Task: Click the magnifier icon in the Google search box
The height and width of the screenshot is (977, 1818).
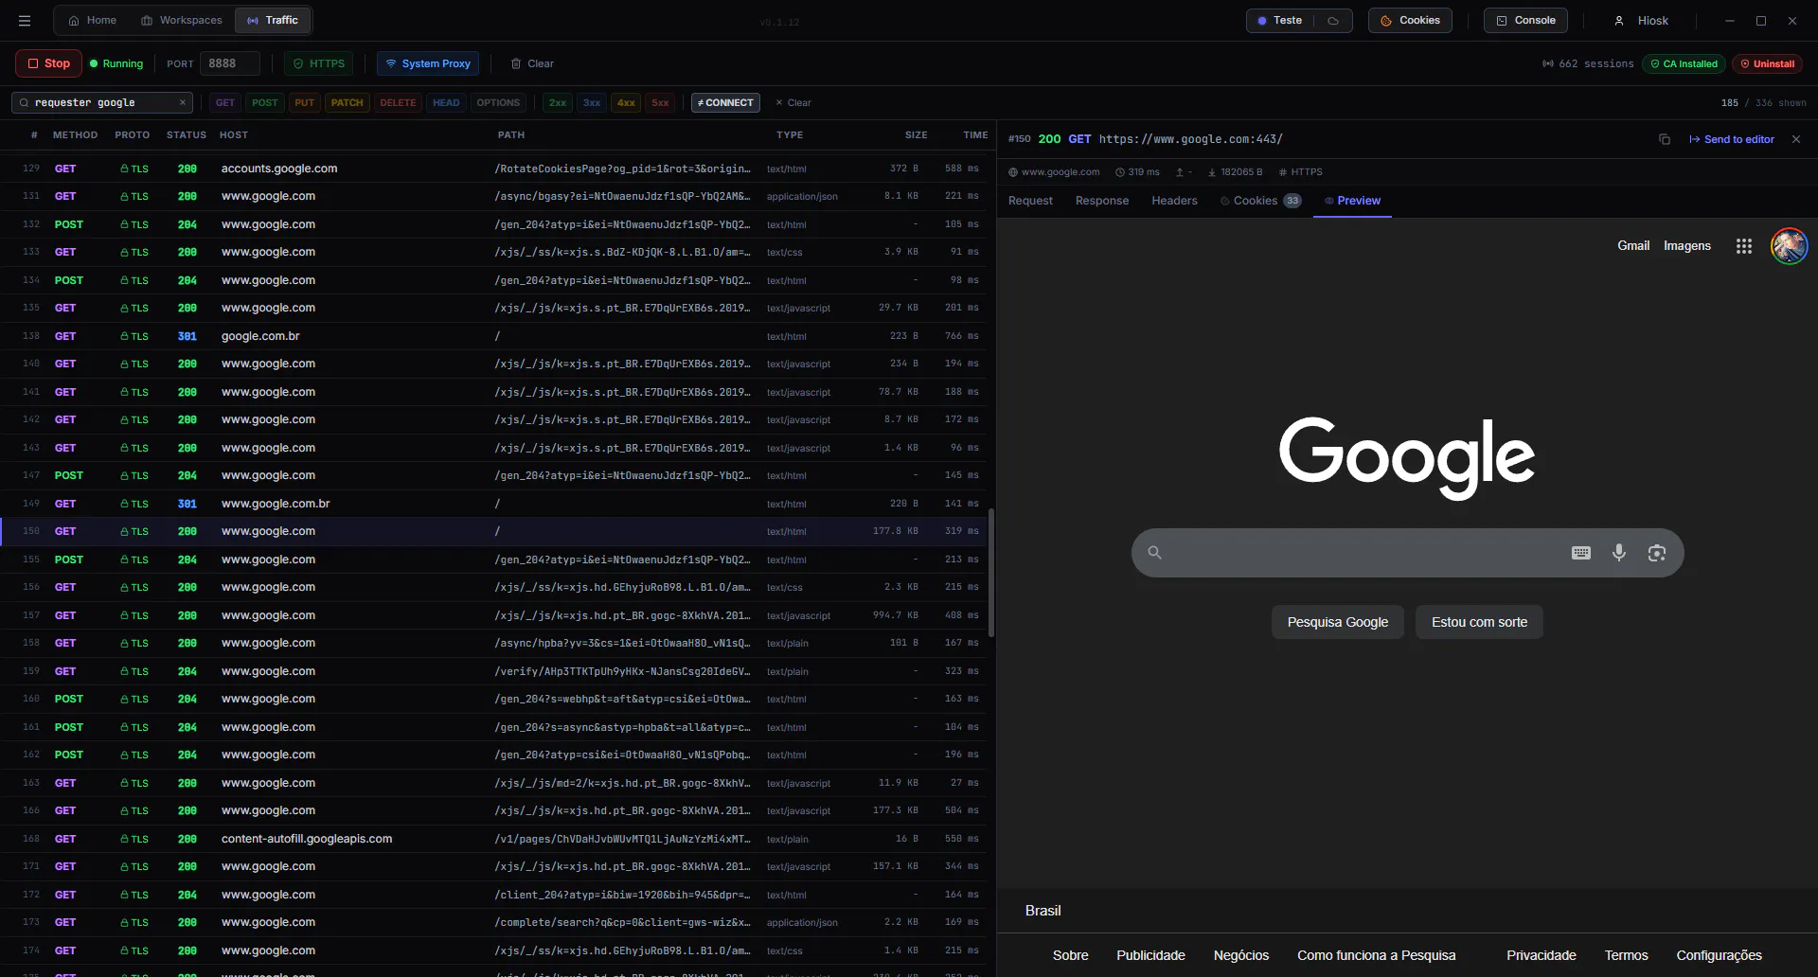Action: coord(1154,553)
